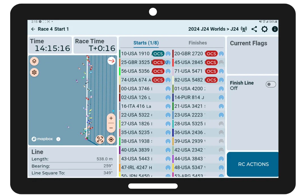
Task: Open the share icon in top bar
Action: tap(254, 29)
